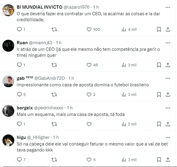This screenshot has height=167, width=177.
Task: Bookmark borgeix's tweet
Action: click(159, 124)
